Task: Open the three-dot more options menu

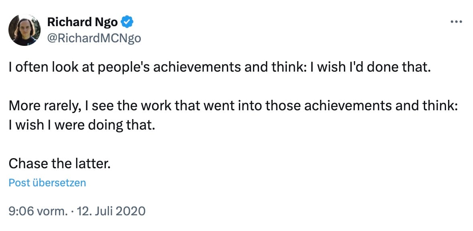Action: point(457,22)
